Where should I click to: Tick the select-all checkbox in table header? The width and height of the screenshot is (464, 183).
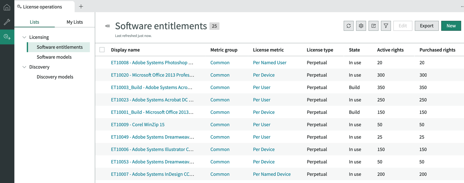pyautogui.click(x=102, y=50)
